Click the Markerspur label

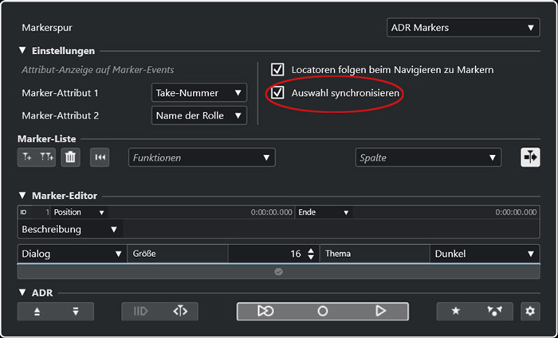pyautogui.click(x=47, y=28)
